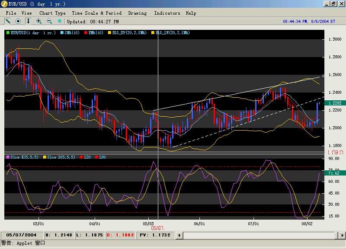Screen dimensions: 346x249
Task: Click the 1.2600 price axis label
Action: click(x=335, y=74)
